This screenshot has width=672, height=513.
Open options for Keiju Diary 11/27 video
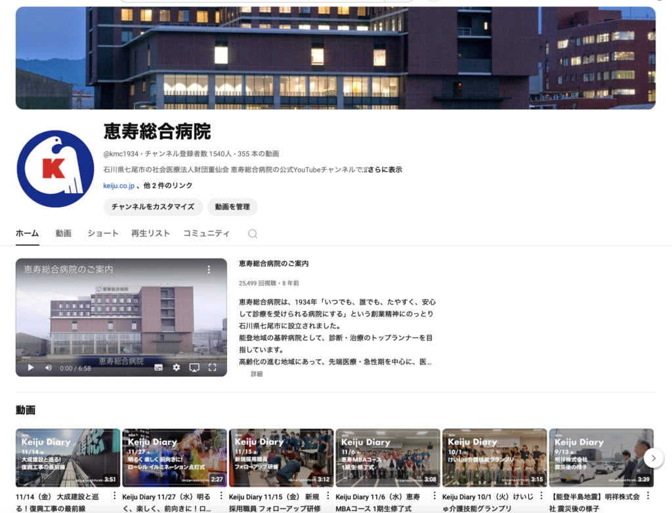pyautogui.click(x=221, y=495)
